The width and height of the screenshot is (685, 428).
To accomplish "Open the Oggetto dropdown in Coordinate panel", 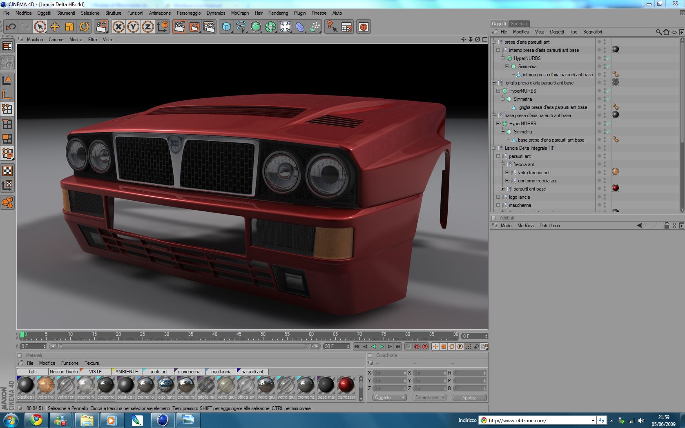I will click(x=389, y=397).
